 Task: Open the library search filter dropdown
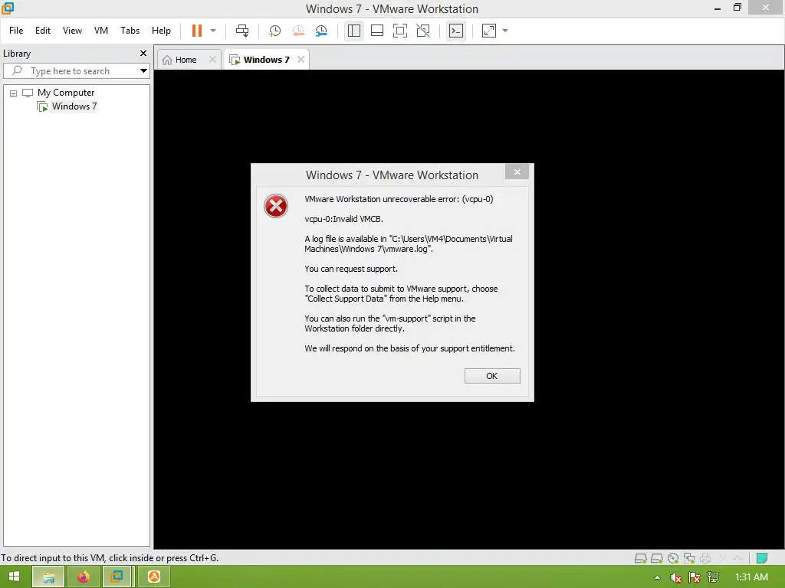(143, 71)
